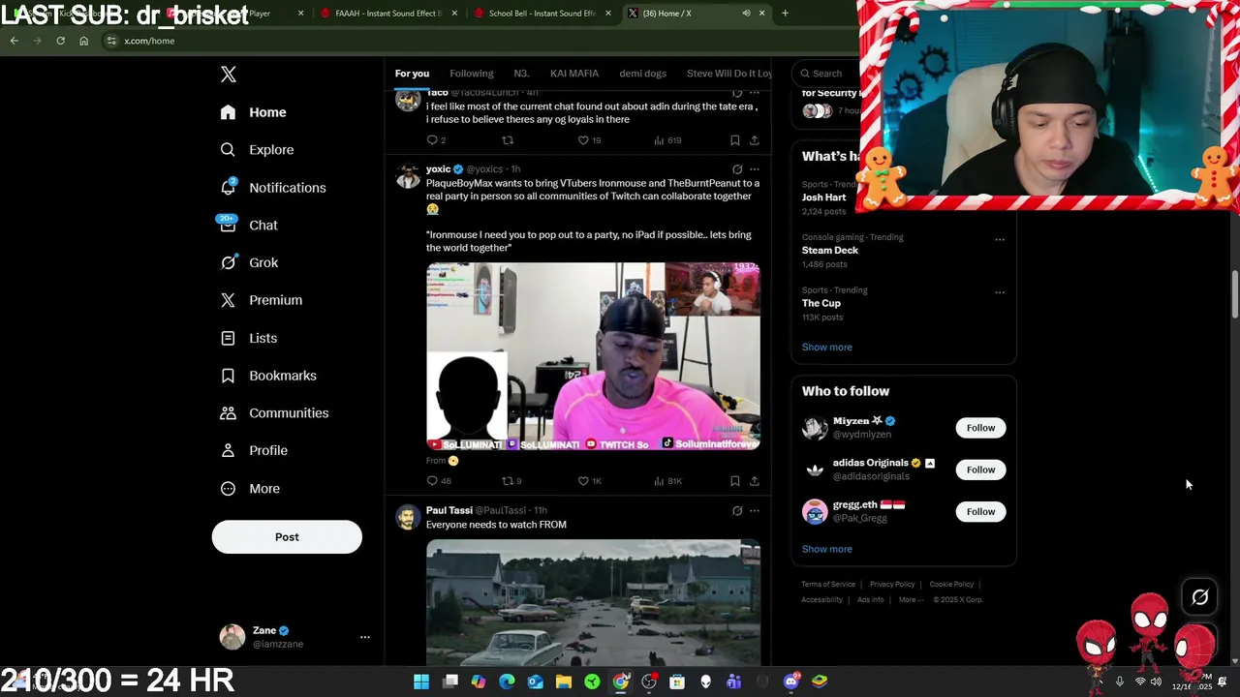The height and width of the screenshot is (697, 1240).
Task: Mute the Home / X browser tab
Action: [746, 14]
